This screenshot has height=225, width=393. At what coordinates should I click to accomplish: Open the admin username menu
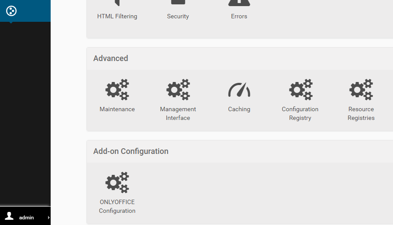26,218
